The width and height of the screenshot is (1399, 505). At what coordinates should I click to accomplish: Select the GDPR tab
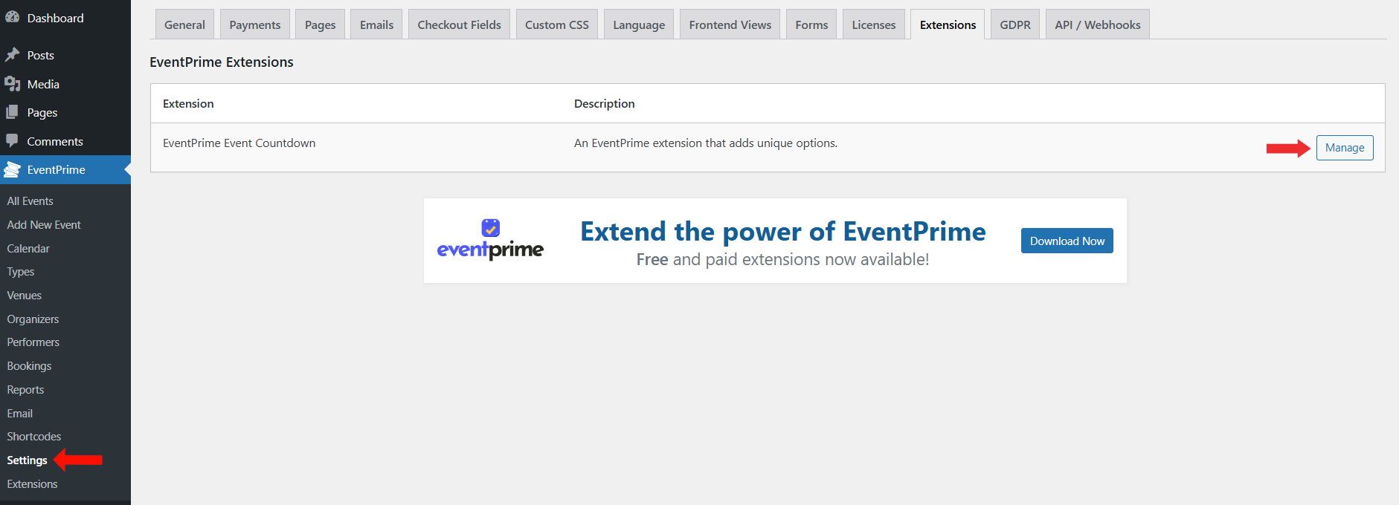1014,25
